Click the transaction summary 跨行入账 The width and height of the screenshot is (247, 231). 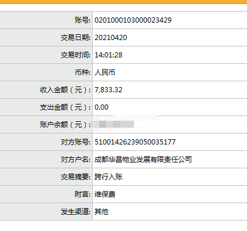(x=108, y=177)
